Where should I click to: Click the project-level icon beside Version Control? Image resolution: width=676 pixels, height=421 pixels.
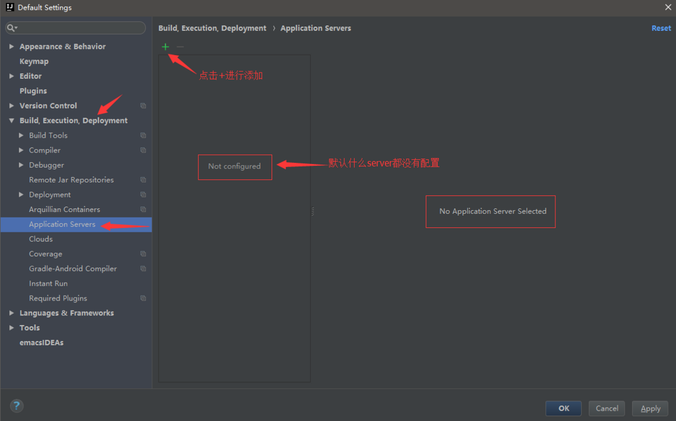coord(143,106)
